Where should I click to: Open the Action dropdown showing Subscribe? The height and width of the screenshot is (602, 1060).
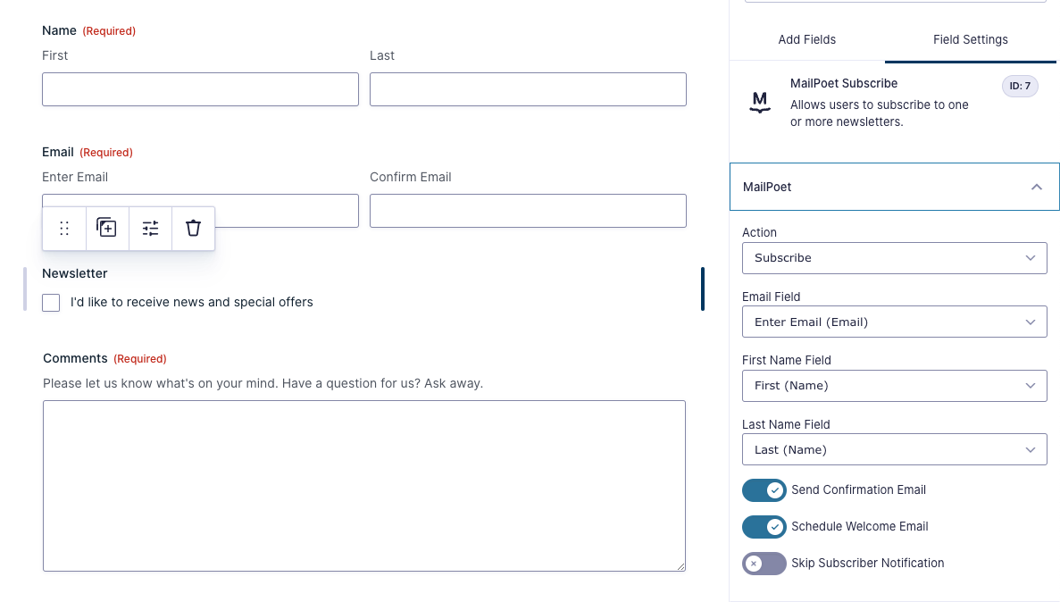tap(894, 258)
